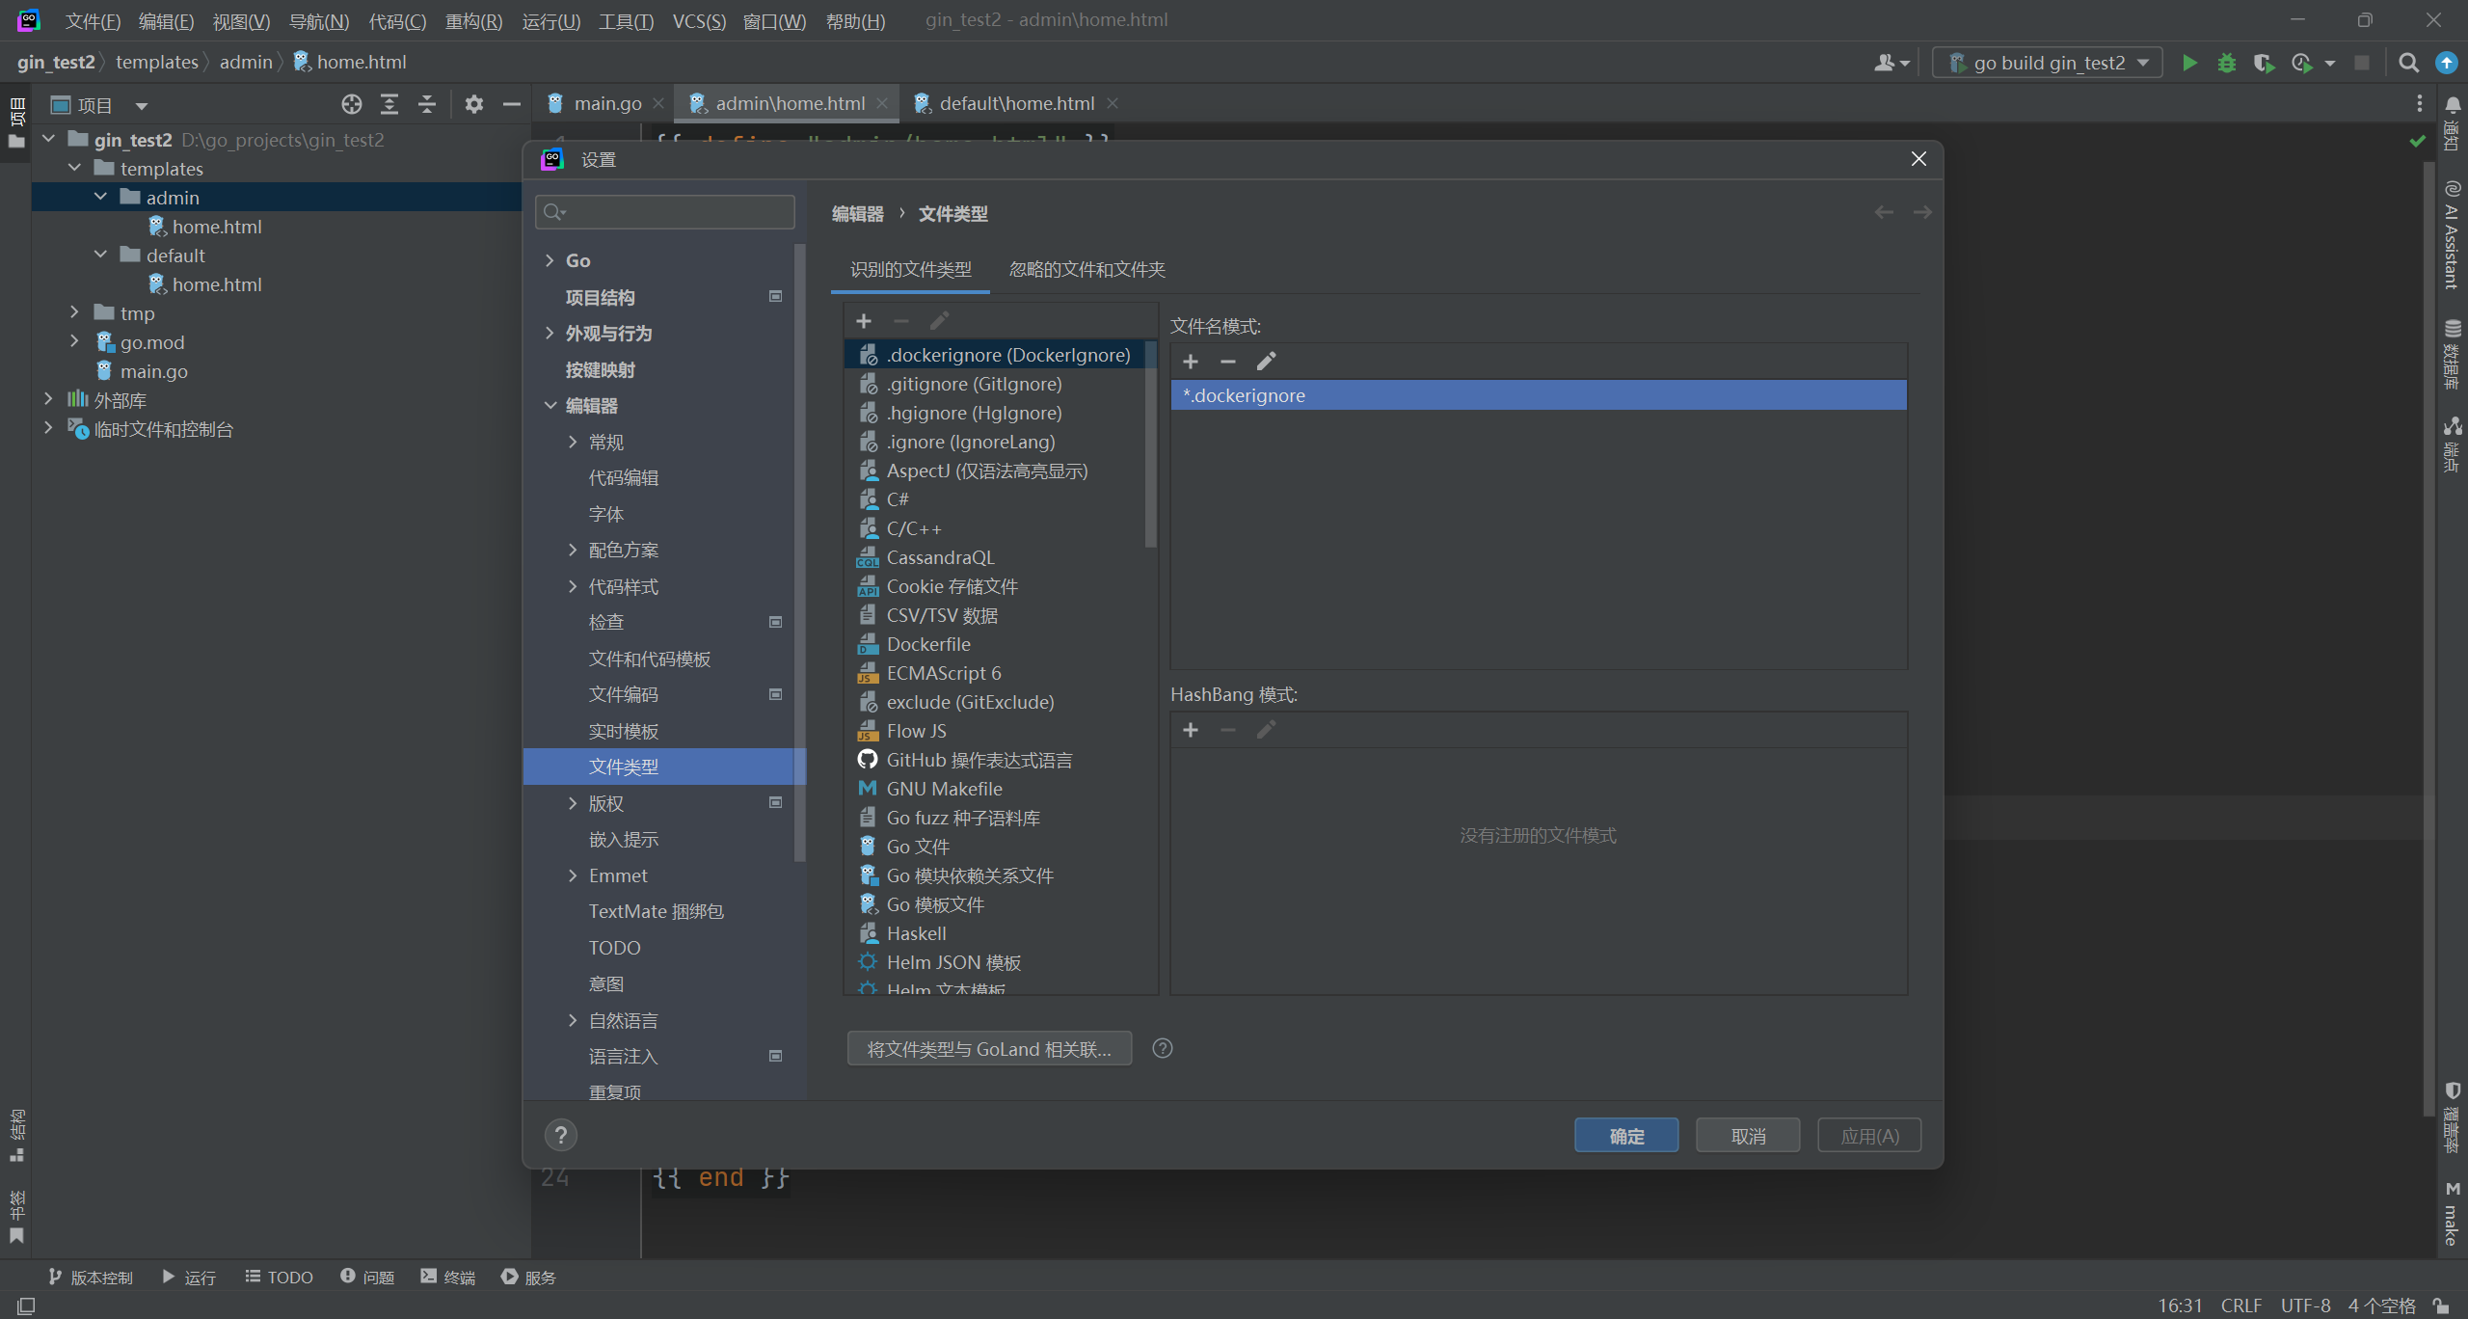Click the green Run button in toolbar
The height and width of the screenshot is (1319, 2468).
[2189, 63]
